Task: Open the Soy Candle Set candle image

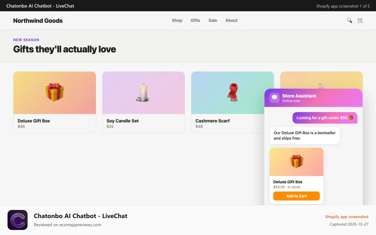Action: 144,93
